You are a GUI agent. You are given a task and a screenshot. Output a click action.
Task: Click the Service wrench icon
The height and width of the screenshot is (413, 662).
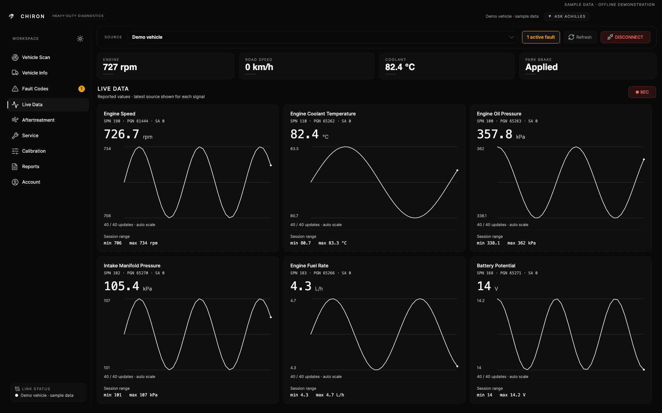[x=15, y=136]
